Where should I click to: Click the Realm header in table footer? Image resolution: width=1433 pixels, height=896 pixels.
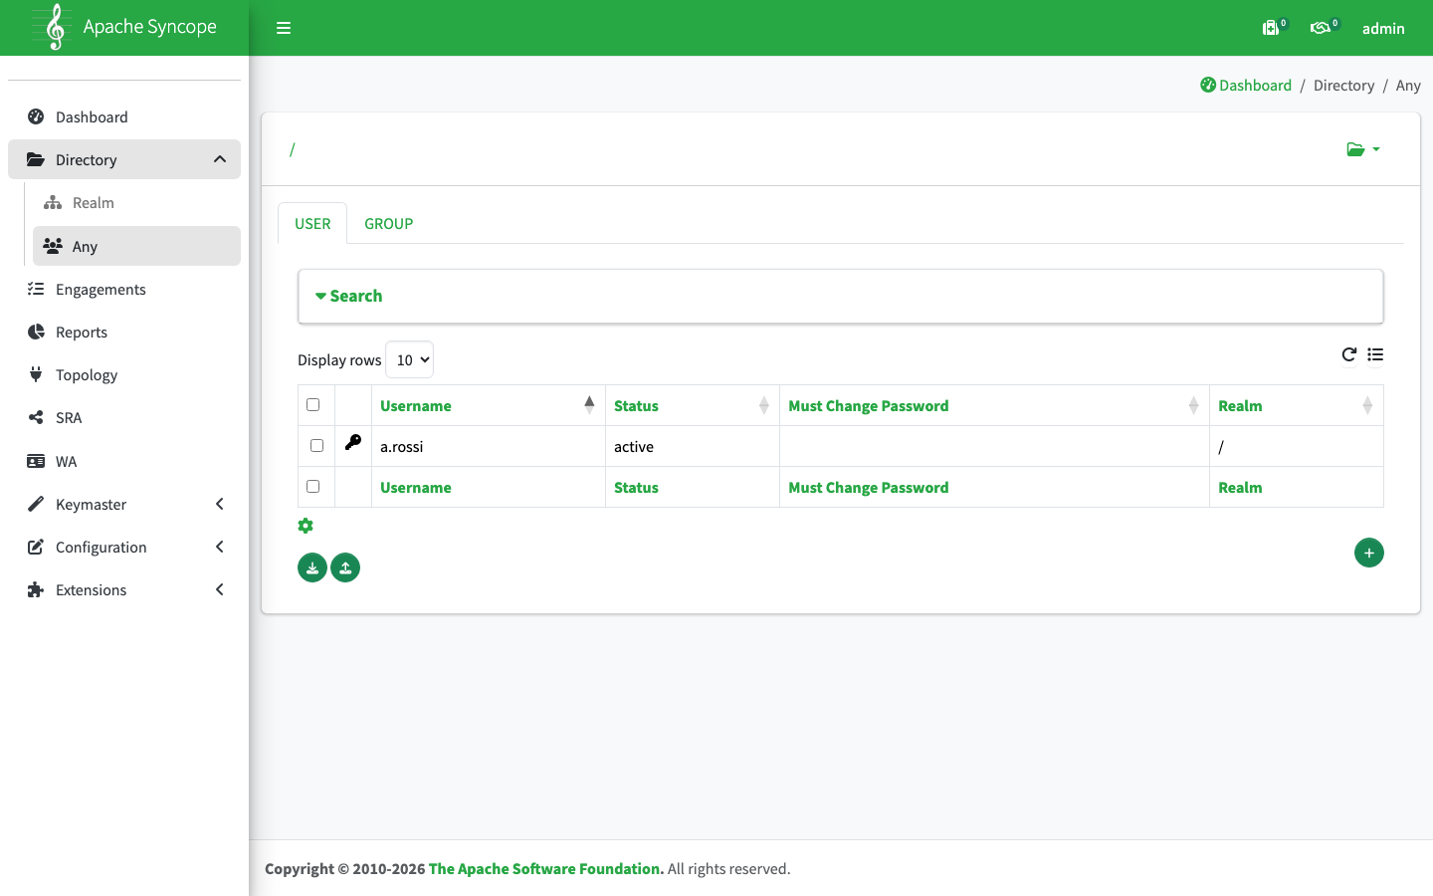pos(1240,487)
